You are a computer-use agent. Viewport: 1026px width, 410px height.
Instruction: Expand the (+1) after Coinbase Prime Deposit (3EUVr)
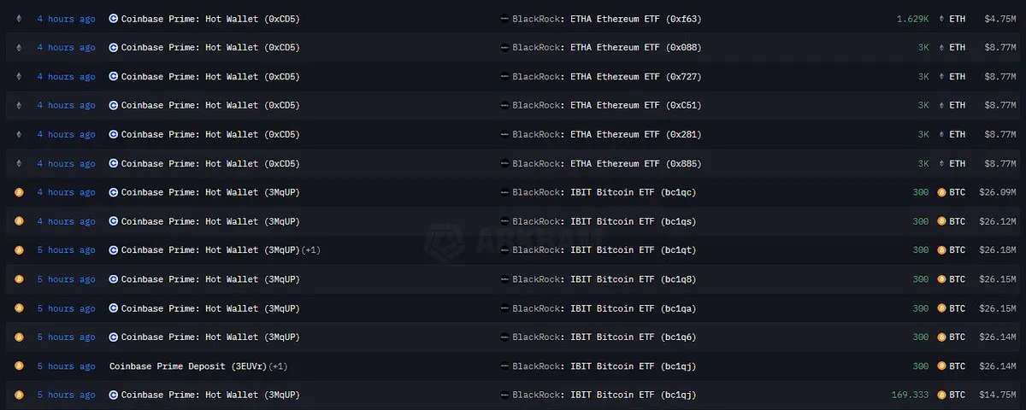[279, 366]
